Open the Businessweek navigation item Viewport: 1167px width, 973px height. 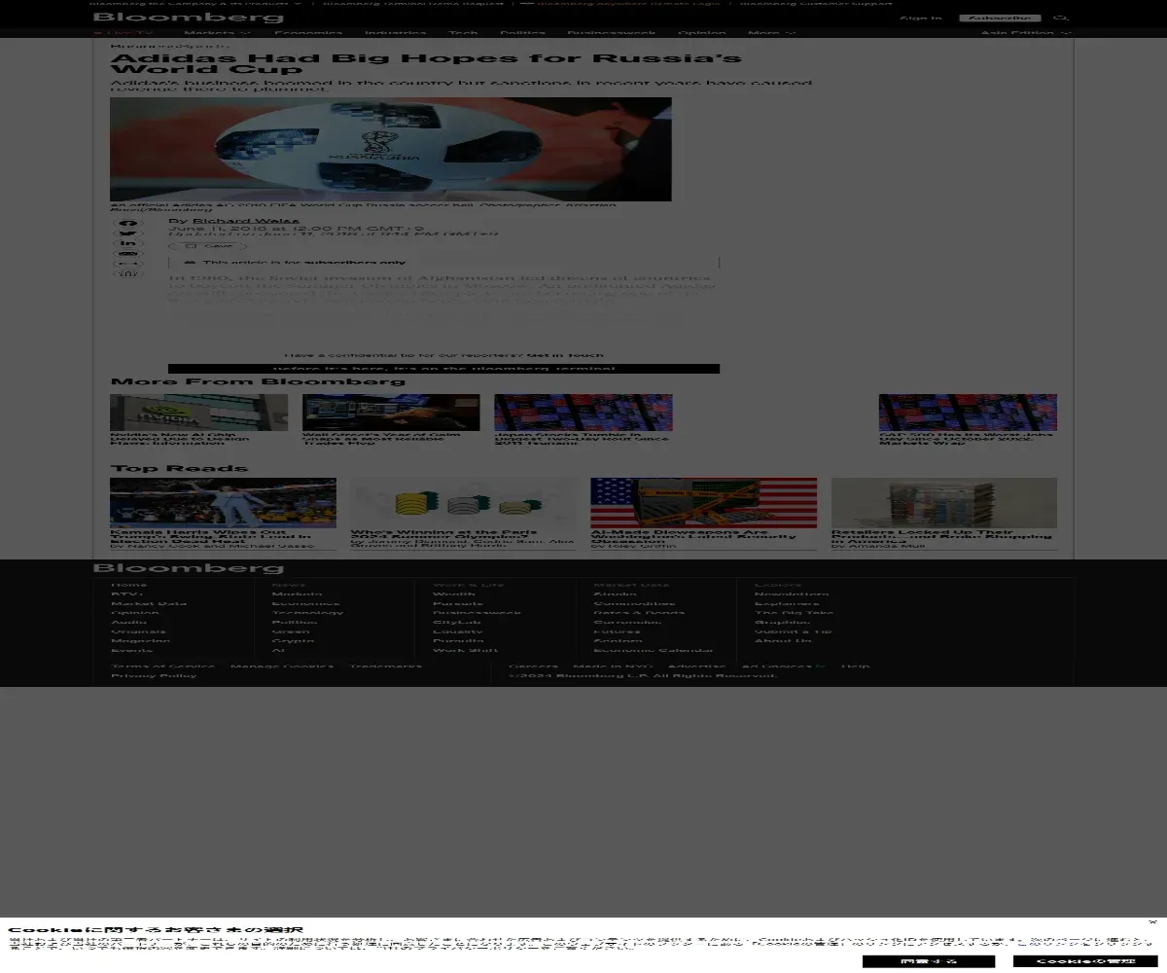[612, 33]
